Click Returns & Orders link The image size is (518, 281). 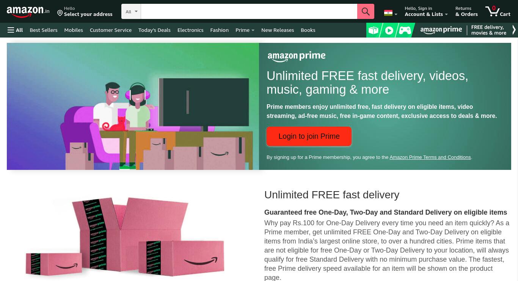[x=466, y=11]
